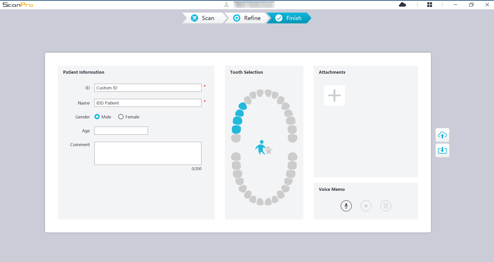This screenshot has height=262, width=494.
Task: Click the Custom ID input field
Action: (x=148, y=88)
